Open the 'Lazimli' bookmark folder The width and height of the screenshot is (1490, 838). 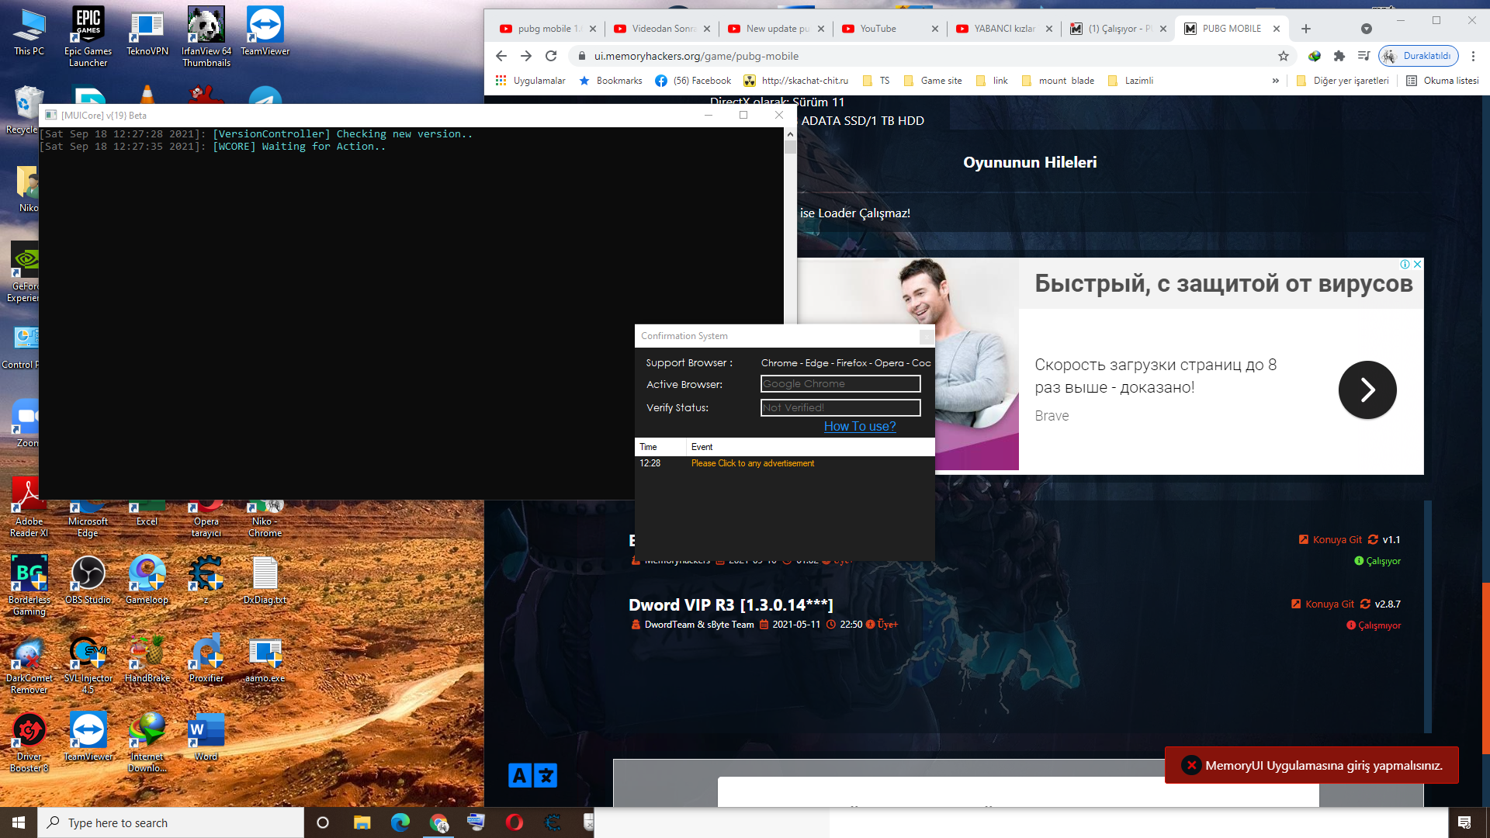coord(1131,81)
